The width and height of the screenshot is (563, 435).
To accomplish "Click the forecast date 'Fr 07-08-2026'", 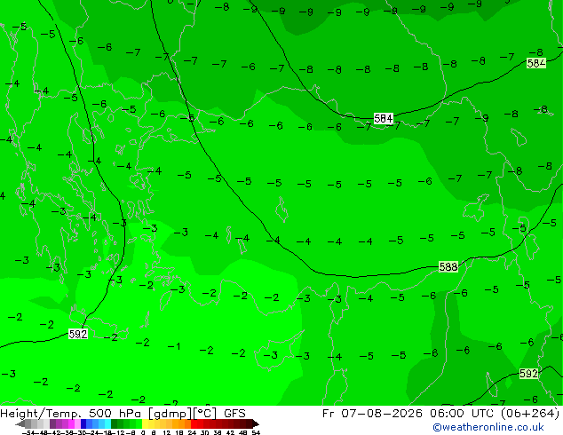I will (372, 414).
